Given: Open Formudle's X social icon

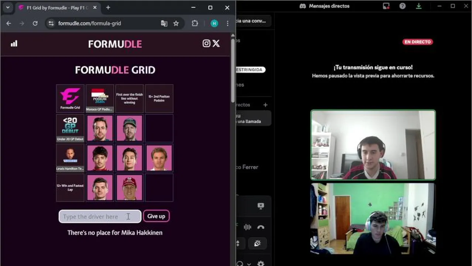Looking at the screenshot, I should pyautogui.click(x=216, y=44).
